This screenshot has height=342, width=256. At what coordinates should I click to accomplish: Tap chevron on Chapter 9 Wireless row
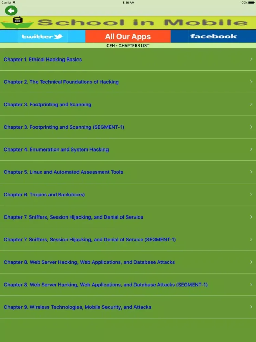pos(251,307)
